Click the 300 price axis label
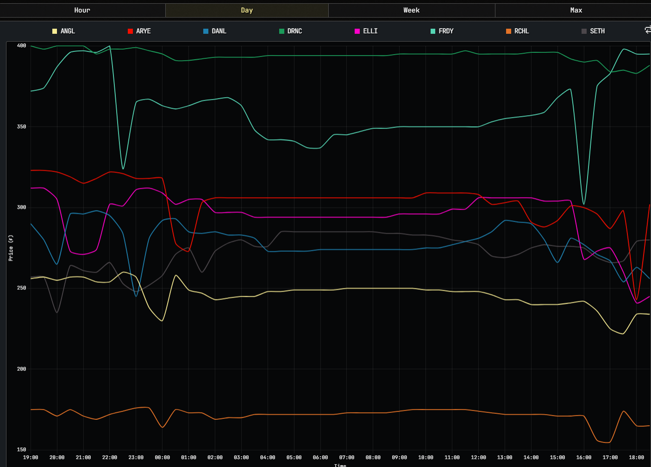The width and height of the screenshot is (651, 467). (21, 207)
